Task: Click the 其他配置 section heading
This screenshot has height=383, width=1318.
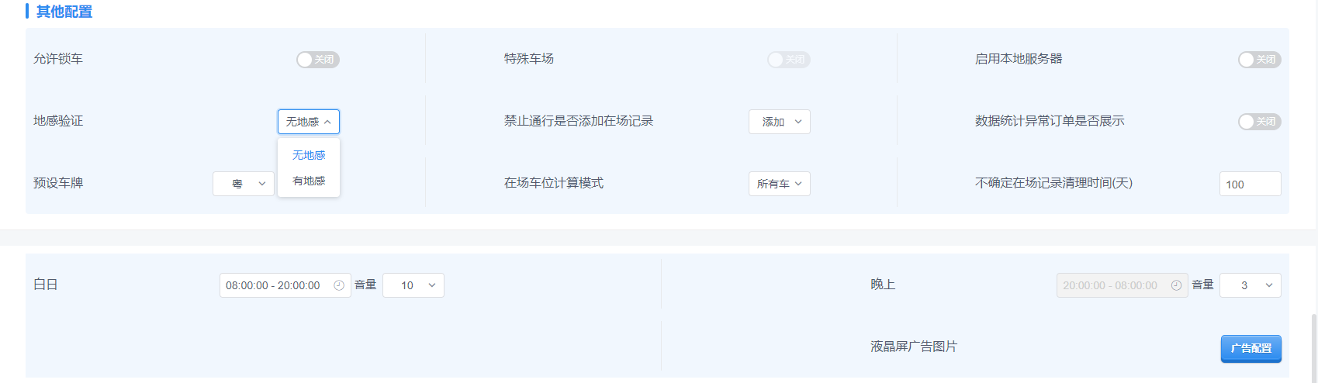Action: point(64,12)
